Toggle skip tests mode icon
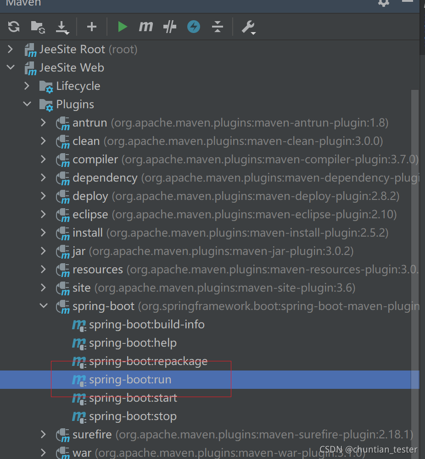The image size is (425, 459). 170,27
